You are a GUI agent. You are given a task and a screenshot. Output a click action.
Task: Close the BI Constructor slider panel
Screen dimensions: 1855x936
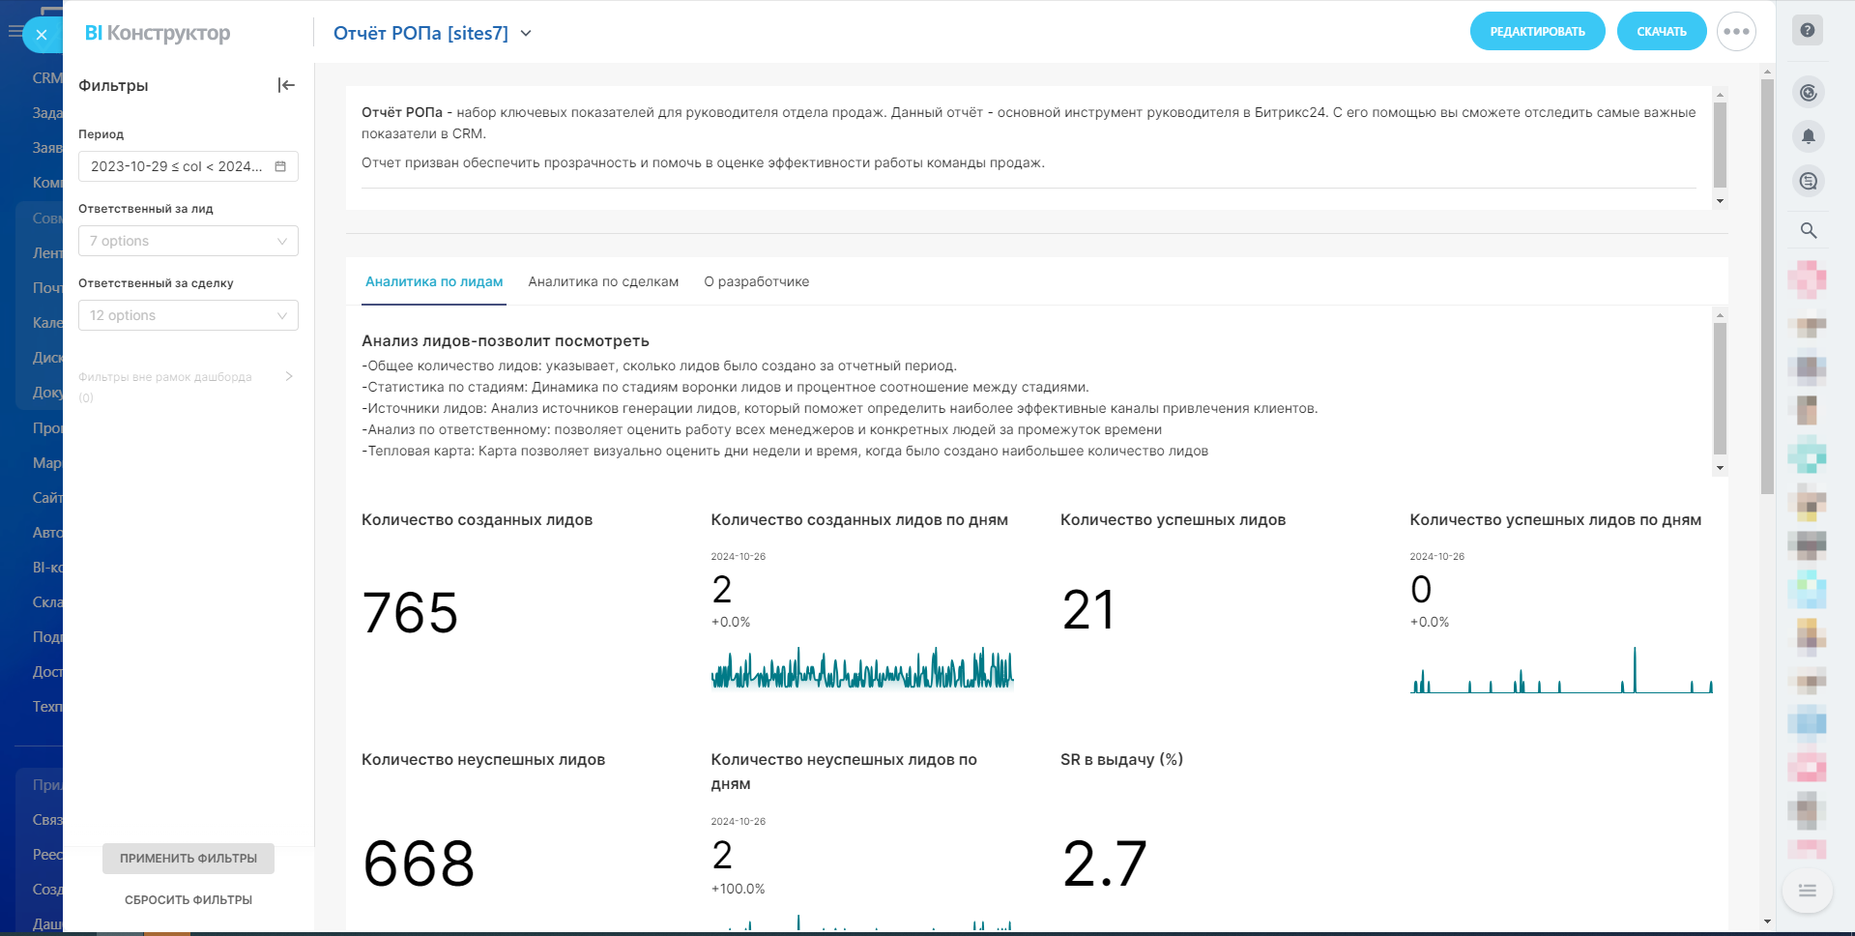[x=42, y=35]
